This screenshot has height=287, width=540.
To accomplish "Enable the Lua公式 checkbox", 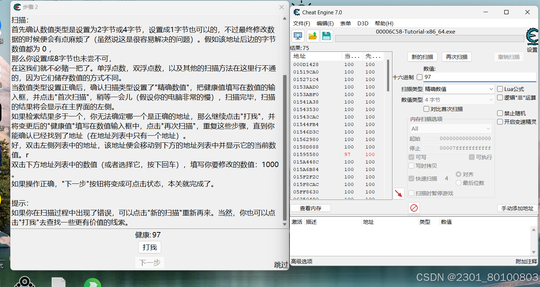I will (500, 89).
